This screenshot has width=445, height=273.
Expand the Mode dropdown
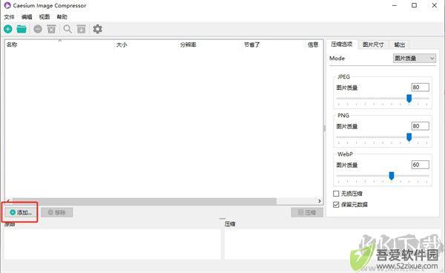pos(415,58)
